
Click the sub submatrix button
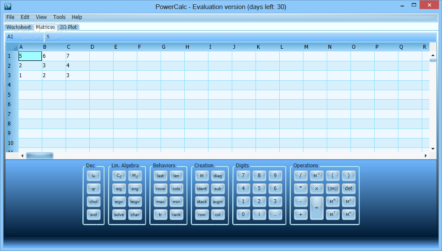[218, 189]
